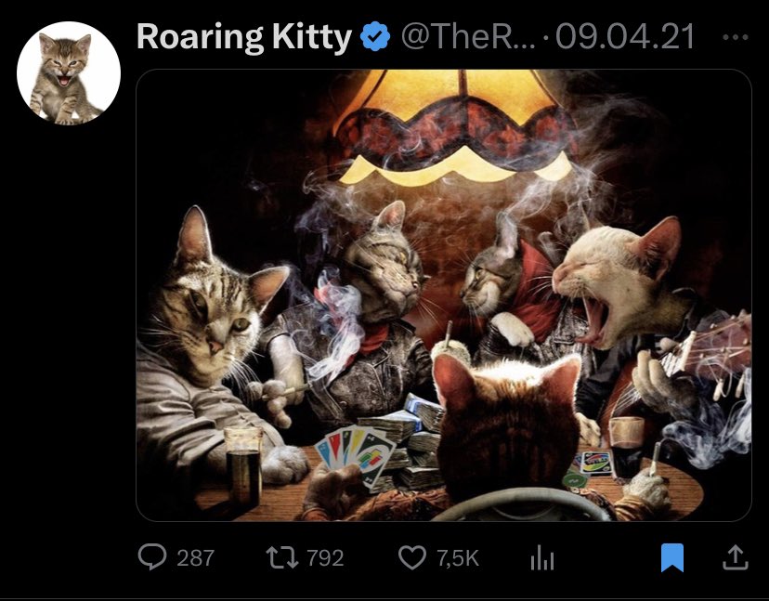Click the blue verified badge
The width and height of the screenshot is (769, 601).
(374, 37)
